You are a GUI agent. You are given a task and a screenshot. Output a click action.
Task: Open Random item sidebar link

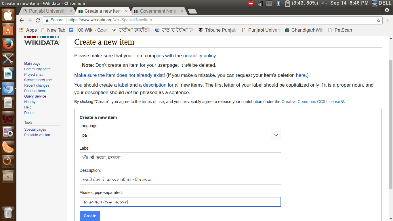[35, 91]
